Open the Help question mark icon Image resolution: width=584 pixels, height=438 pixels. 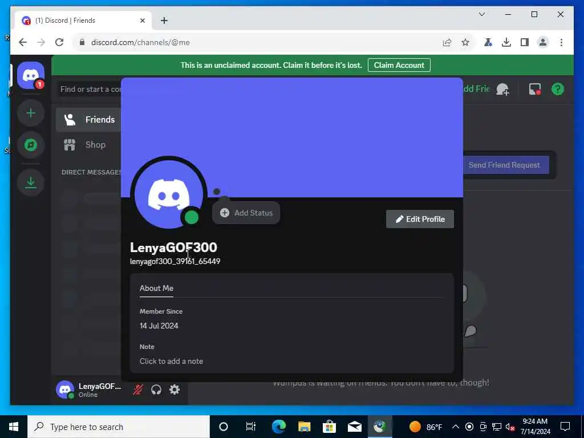558,90
